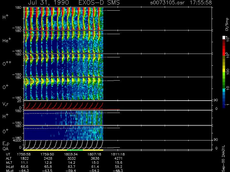Select the header time '17:55:58'
The width and height of the screenshot is (230, 172).
pyautogui.click(x=201, y=3)
